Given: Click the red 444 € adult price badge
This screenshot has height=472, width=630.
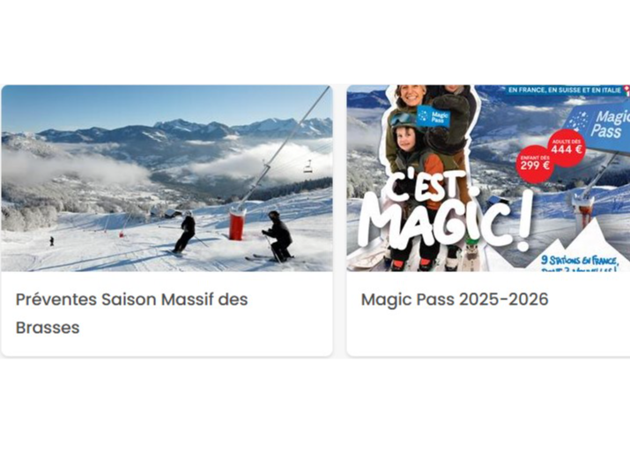Looking at the screenshot, I should point(567,148).
